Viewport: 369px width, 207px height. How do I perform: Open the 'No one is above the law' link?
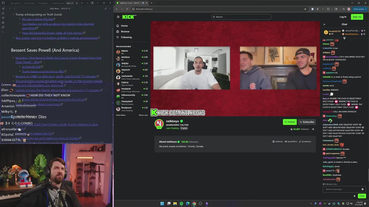37,19
